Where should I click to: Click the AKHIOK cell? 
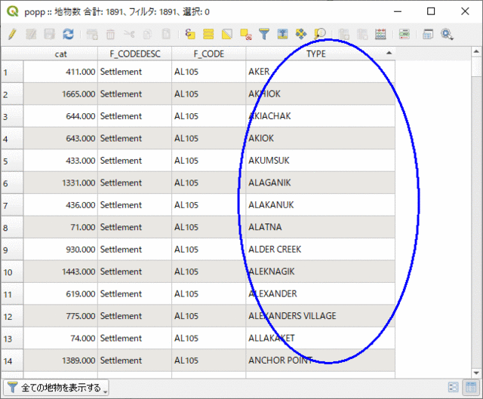(320, 94)
